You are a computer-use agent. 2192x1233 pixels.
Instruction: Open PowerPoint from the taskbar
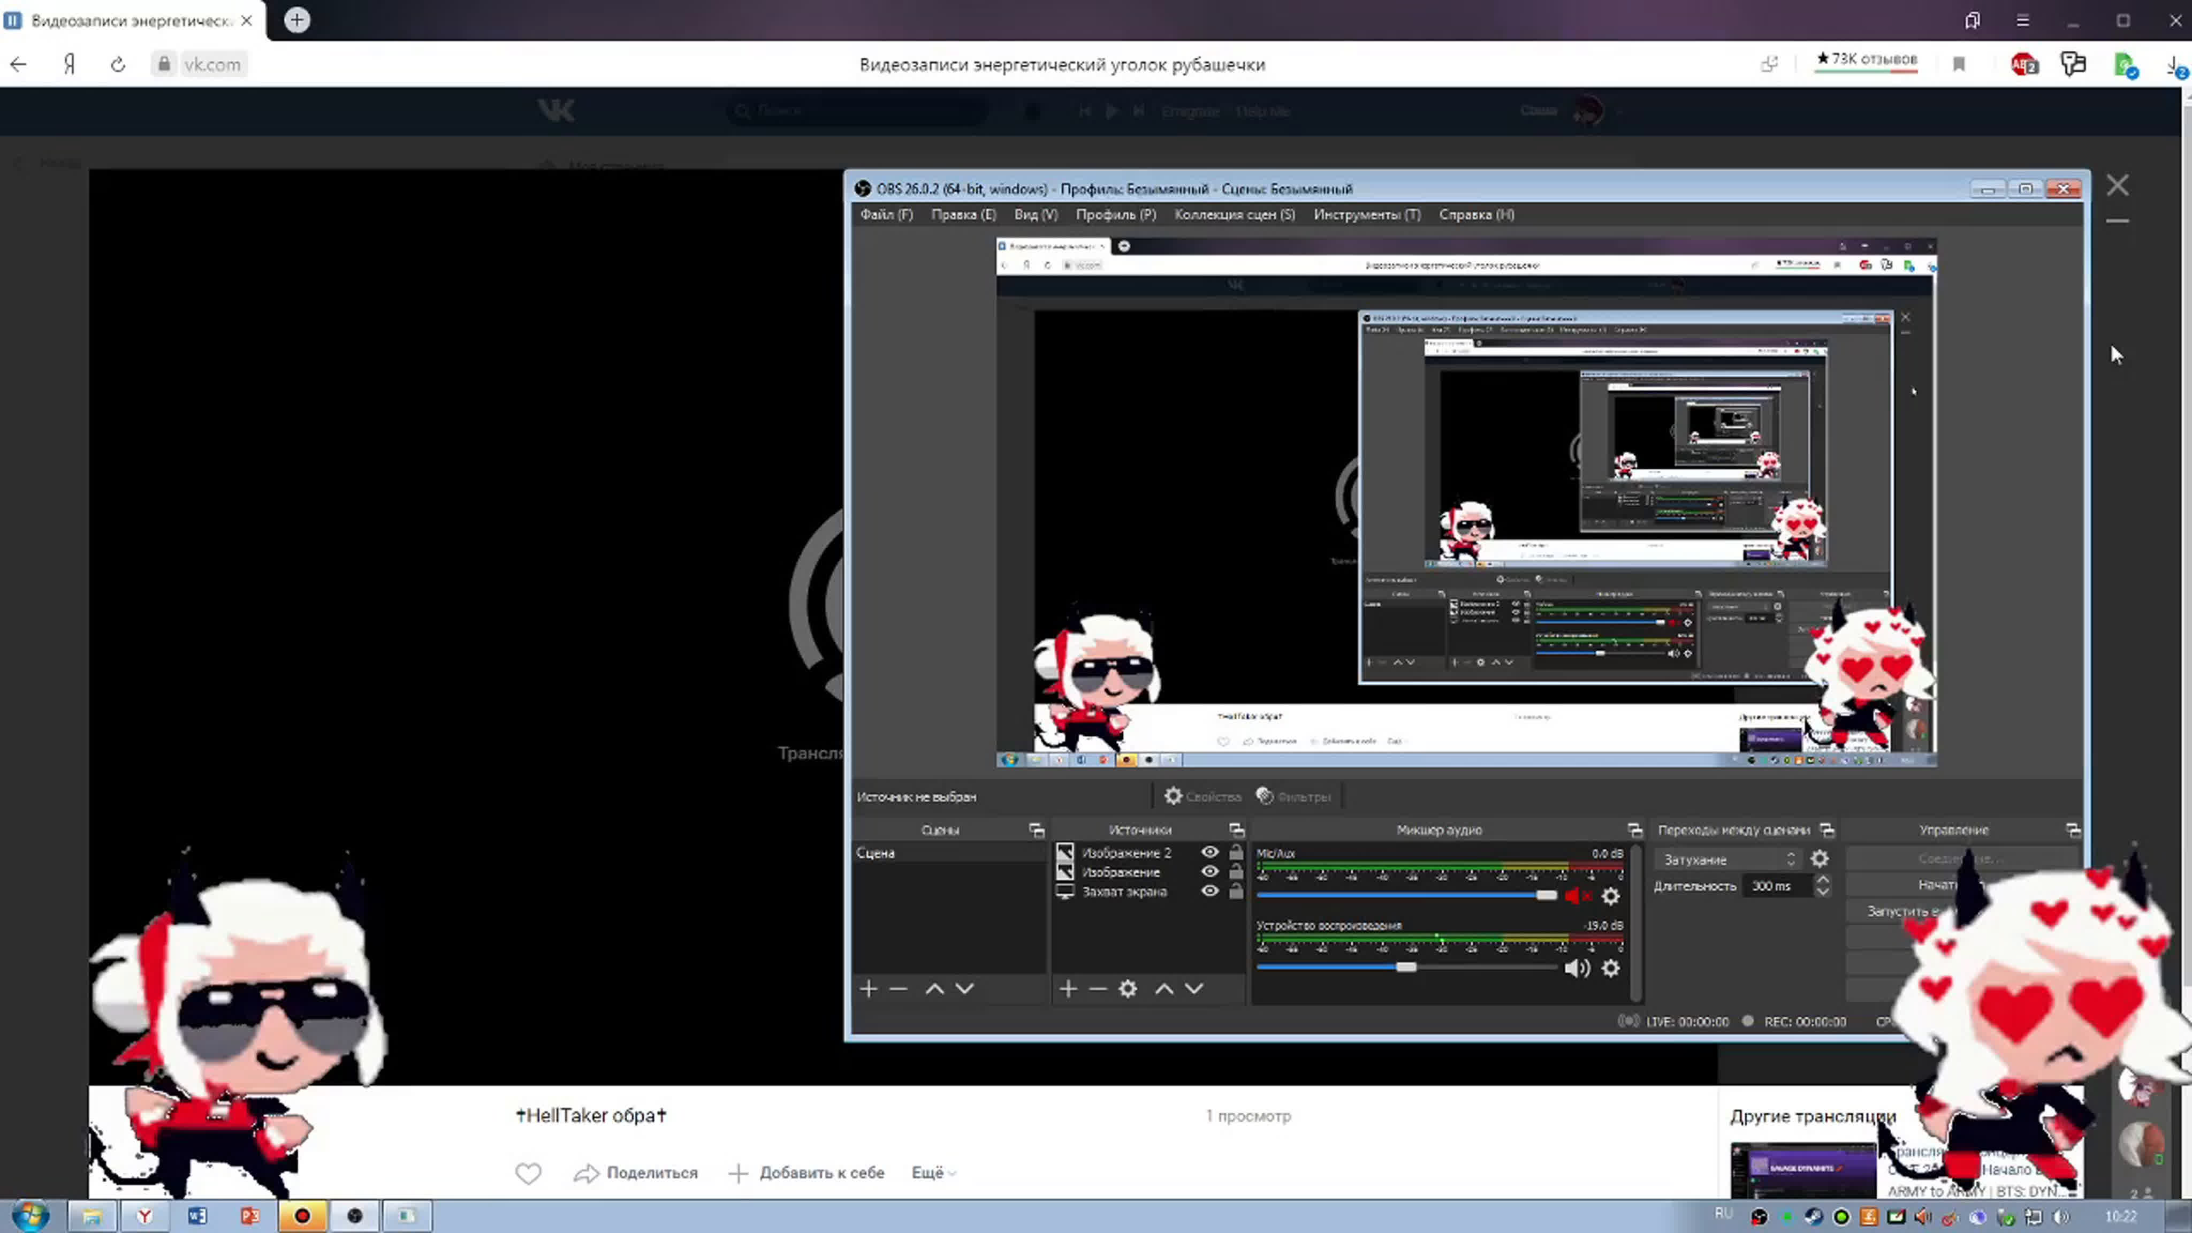[x=249, y=1216]
